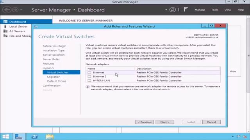This screenshot has width=250, height=140.
Task: Go to Confirmation wizard step
Action: tap(52, 86)
